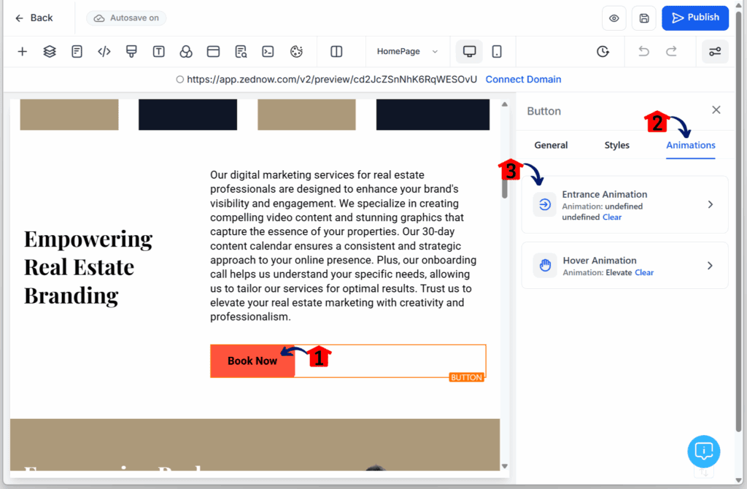Click the Entrance Animation arrow-circle icon
This screenshot has height=489, width=747.
tap(544, 204)
